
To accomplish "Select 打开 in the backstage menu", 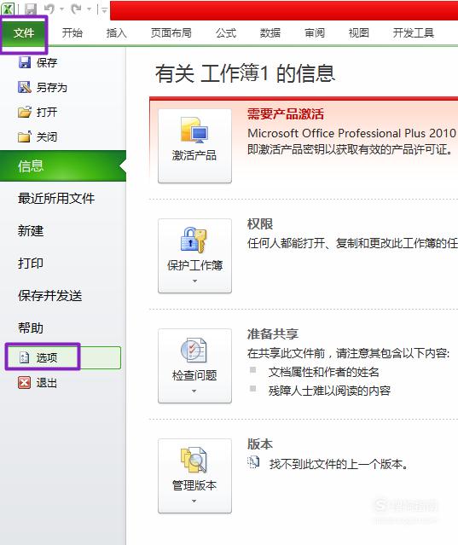I will 47,112.
